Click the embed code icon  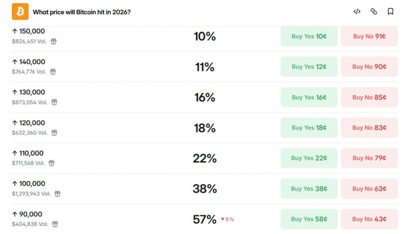coord(357,11)
